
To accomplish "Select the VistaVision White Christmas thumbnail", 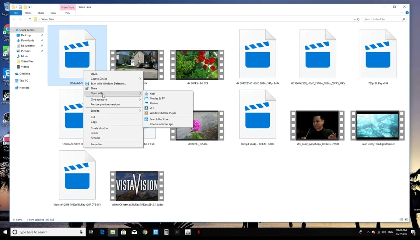I will click(x=137, y=186).
